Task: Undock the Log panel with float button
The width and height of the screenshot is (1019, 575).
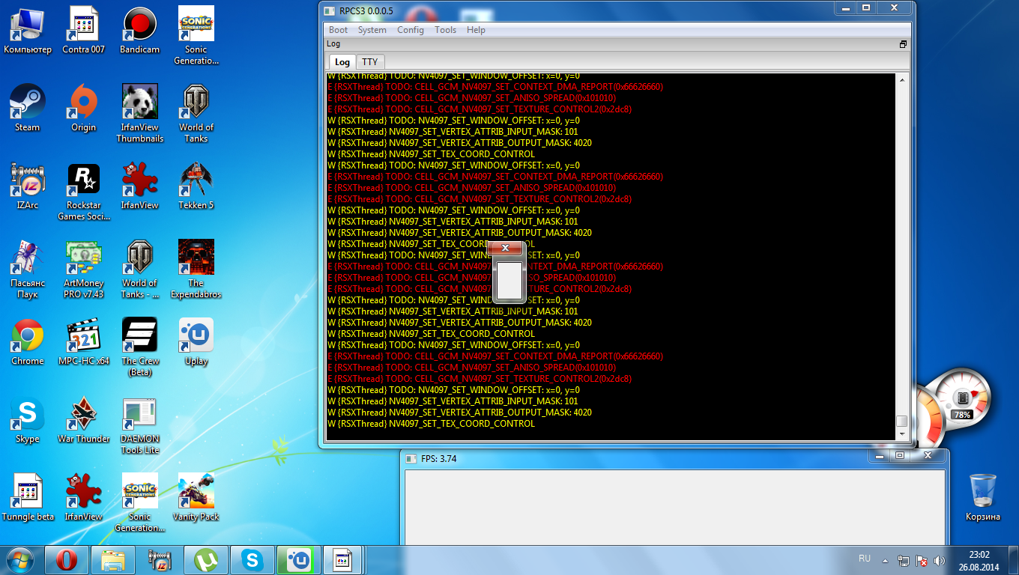Action: (x=903, y=44)
